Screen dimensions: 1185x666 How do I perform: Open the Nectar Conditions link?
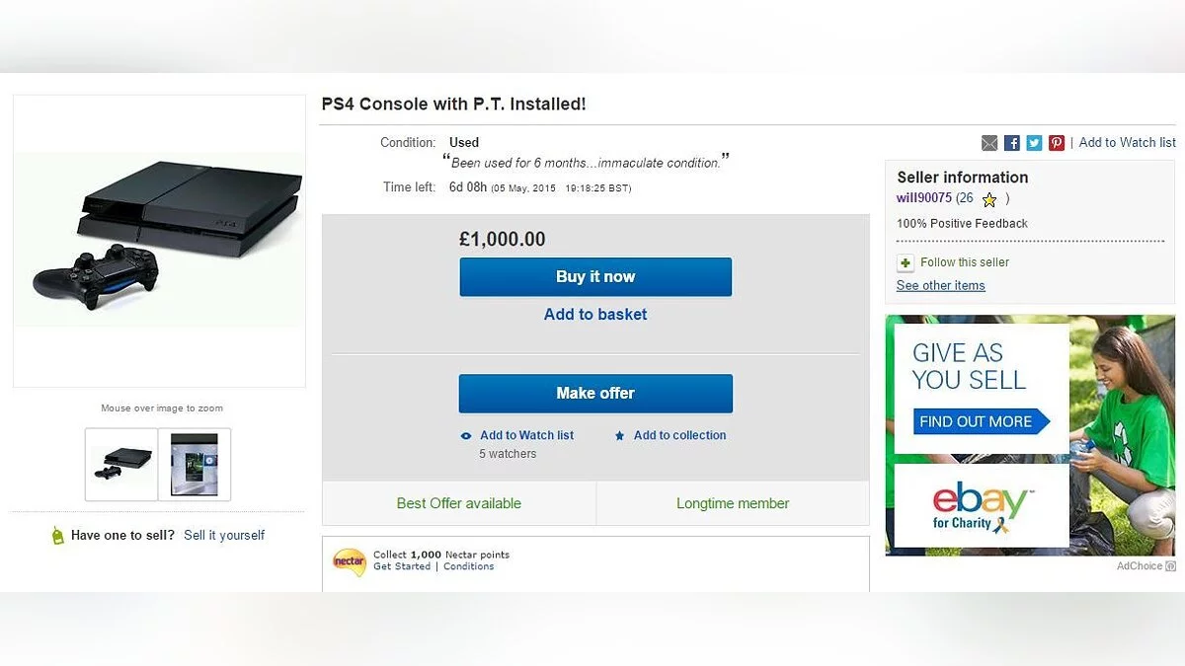(x=469, y=567)
